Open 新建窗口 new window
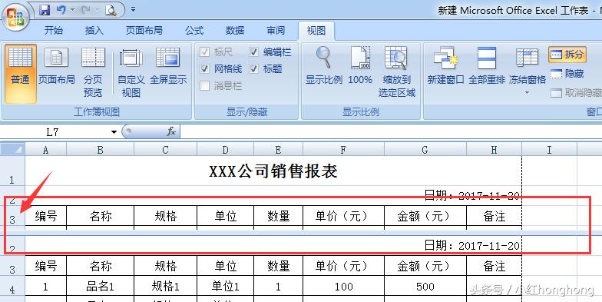 (445, 65)
